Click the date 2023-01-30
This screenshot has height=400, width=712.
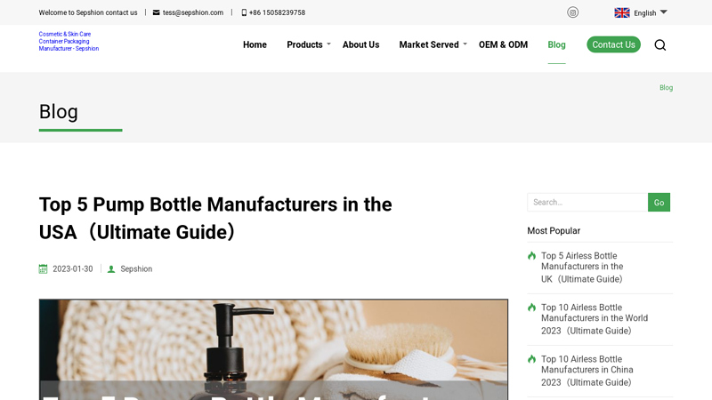click(x=73, y=269)
